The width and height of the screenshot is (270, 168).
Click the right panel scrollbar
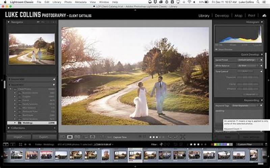(x=266, y=60)
